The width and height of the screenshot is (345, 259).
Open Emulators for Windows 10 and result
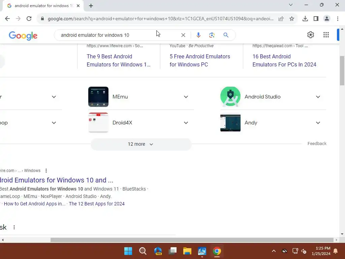(x=57, y=180)
